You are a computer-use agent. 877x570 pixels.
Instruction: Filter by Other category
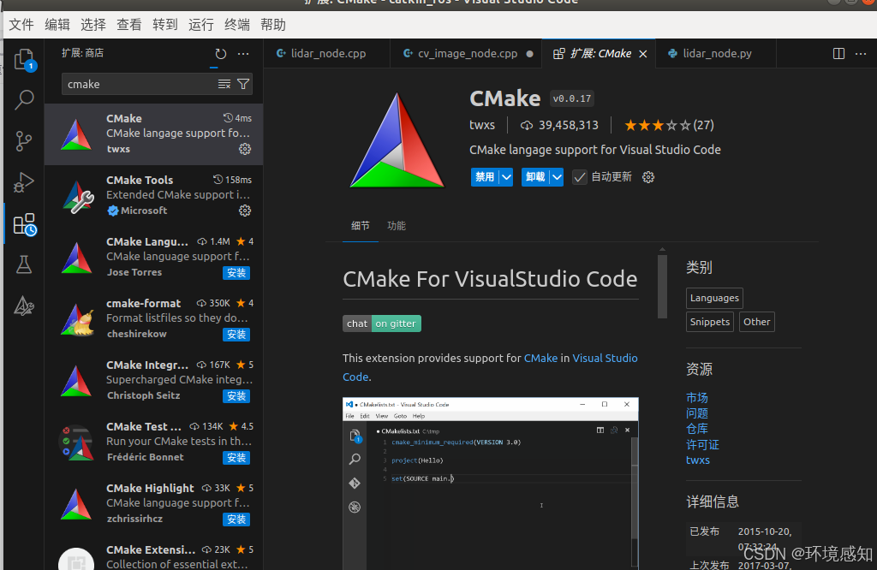tap(757, 322)
